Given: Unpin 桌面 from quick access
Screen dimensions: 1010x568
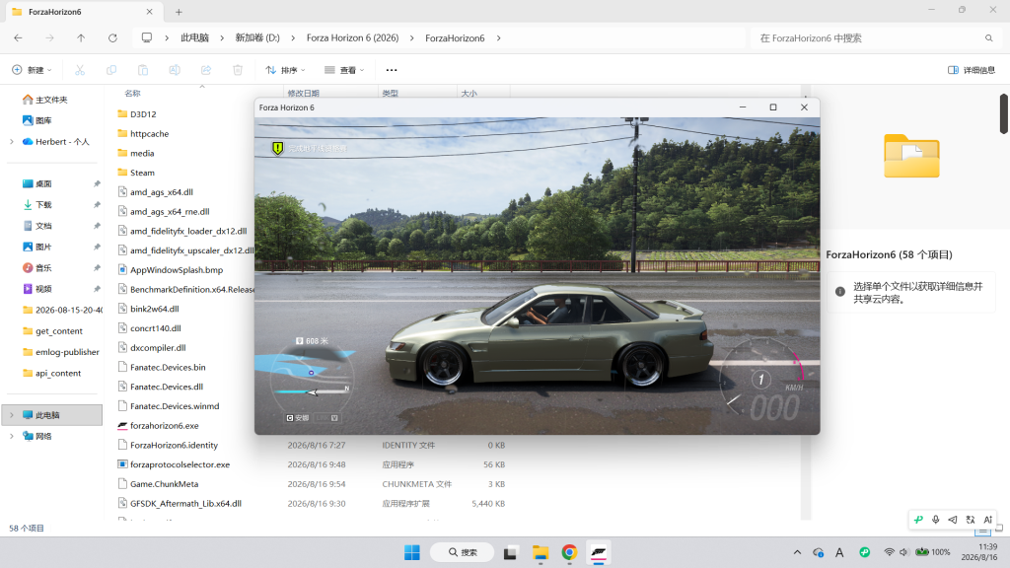Looking at the screenshot, I should coord(97,183).
